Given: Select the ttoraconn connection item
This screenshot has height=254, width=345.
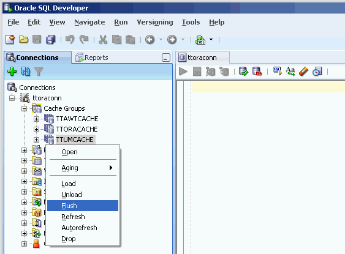Looking at the screenshot, I should (47, 98).
